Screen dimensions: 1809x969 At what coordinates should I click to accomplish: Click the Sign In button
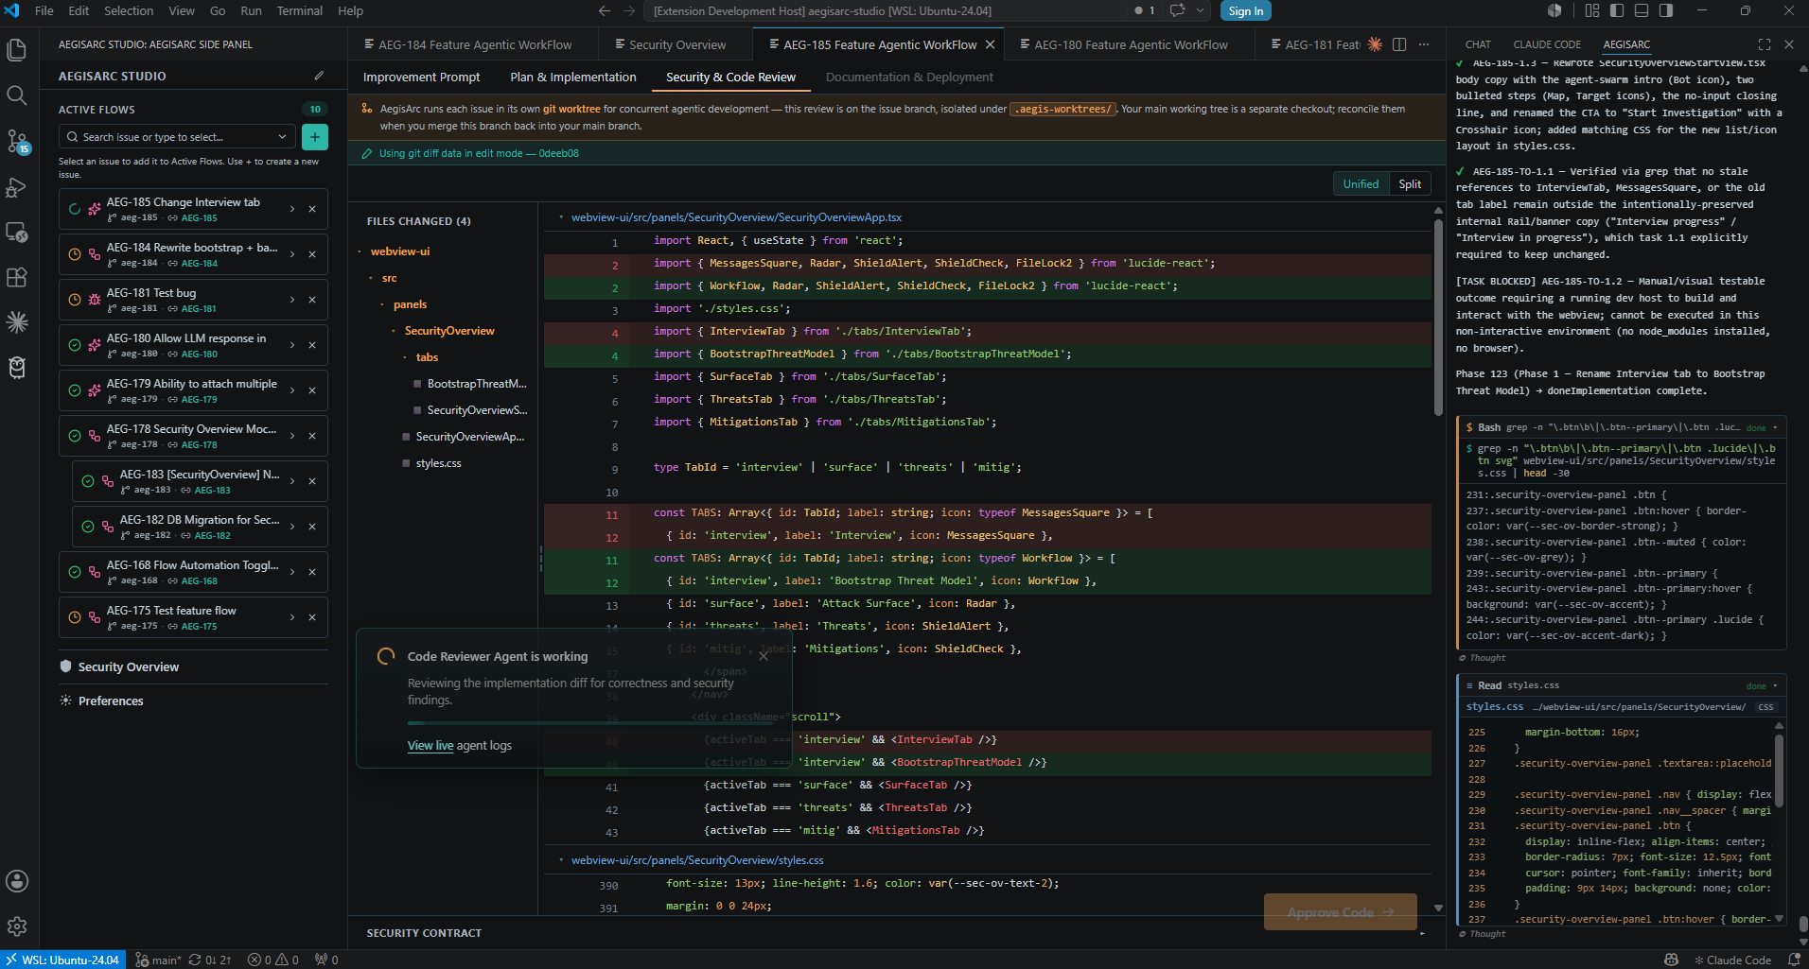tap(1245, 10)
